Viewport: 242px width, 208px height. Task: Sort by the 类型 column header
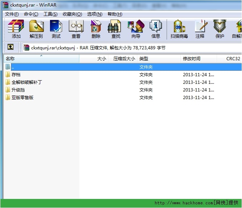159,58
